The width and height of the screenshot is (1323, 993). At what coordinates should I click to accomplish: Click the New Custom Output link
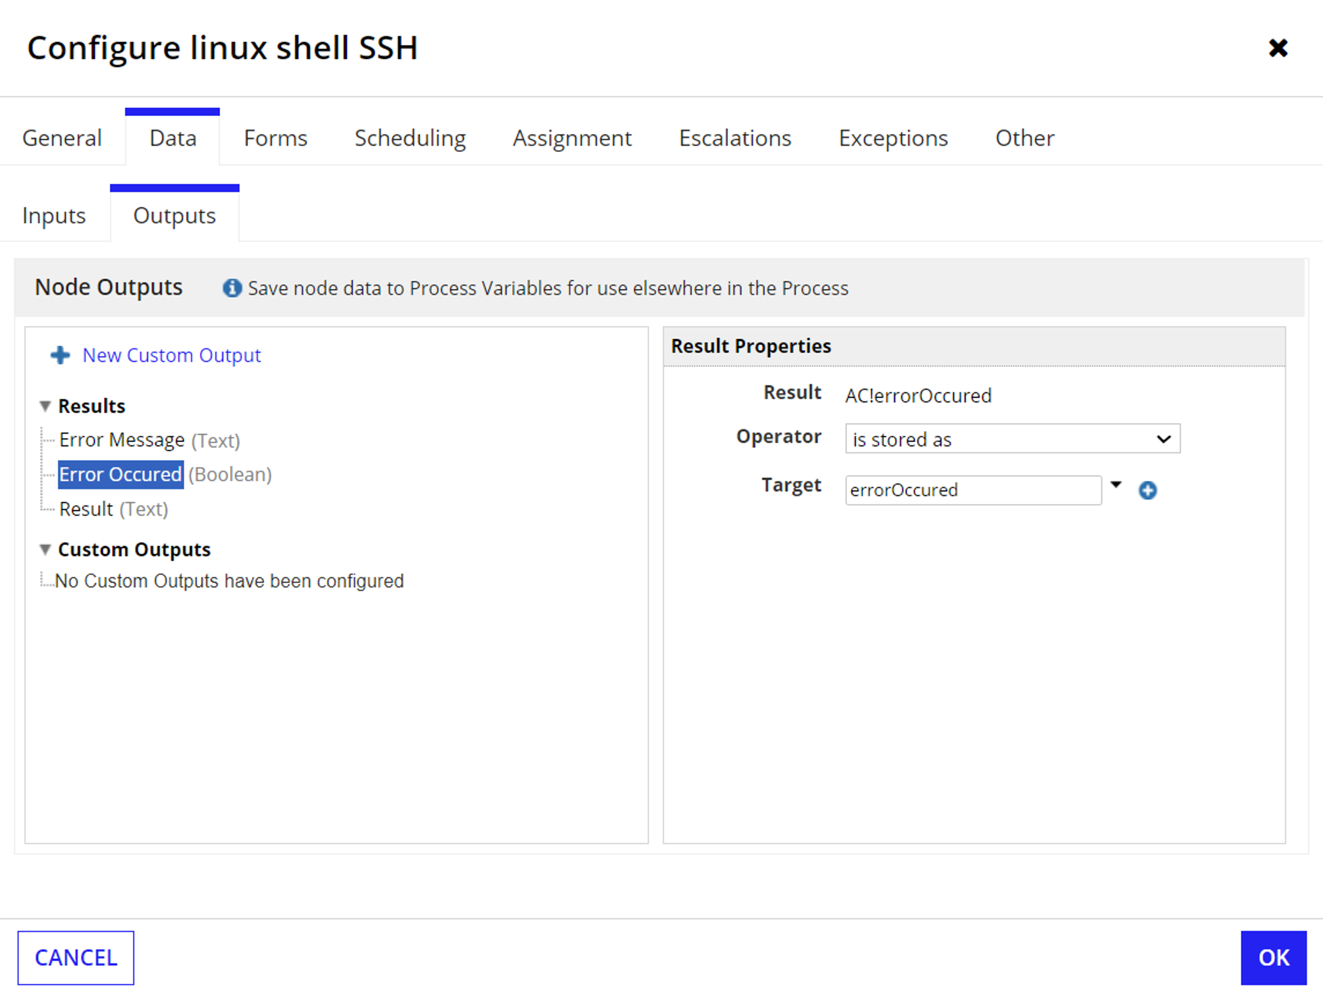172,355
